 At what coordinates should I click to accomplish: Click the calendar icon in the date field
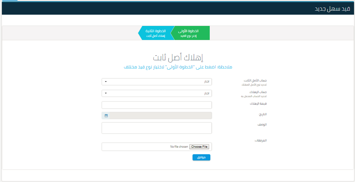106,116
